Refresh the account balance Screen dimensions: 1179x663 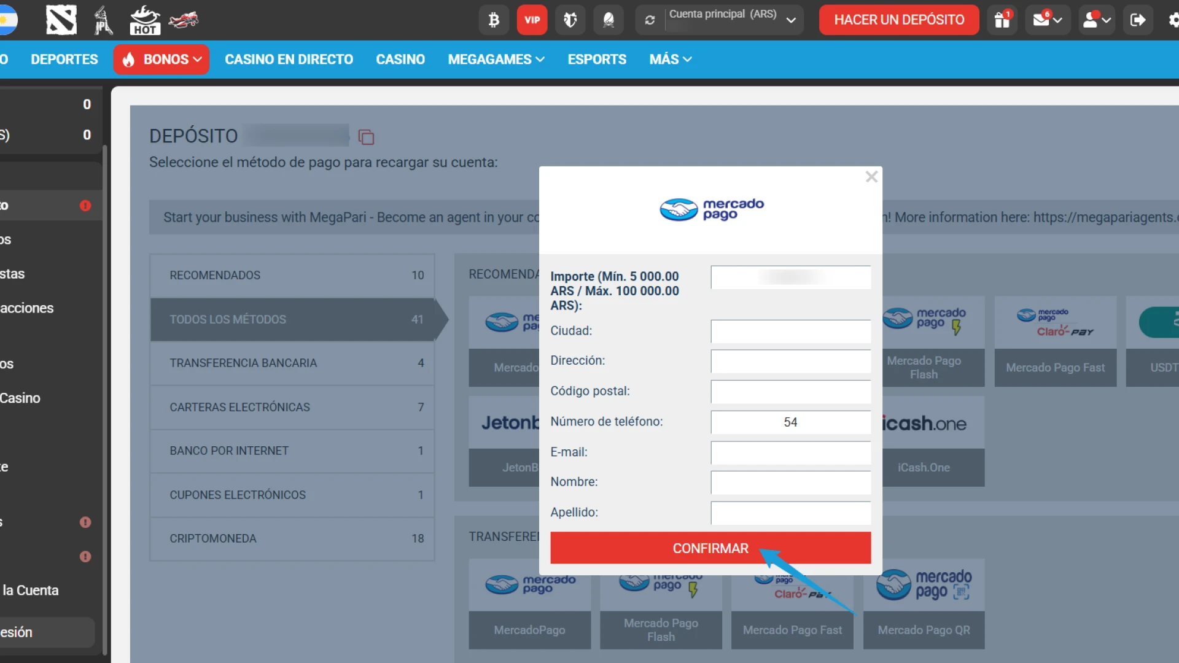tap(650, 20)
